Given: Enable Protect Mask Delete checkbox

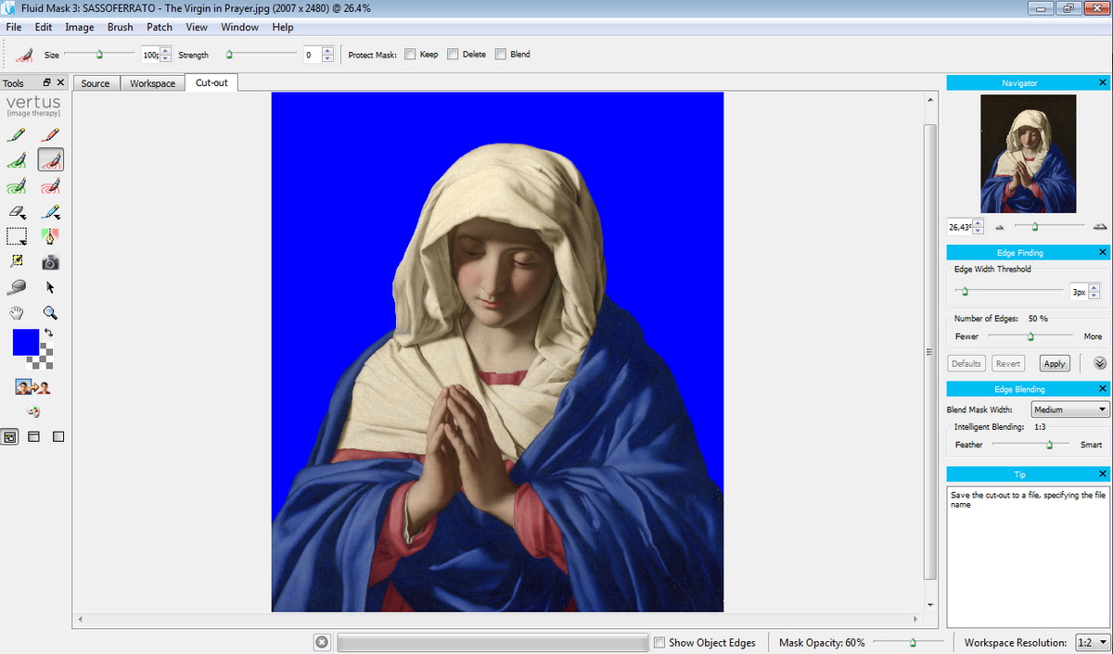Looking at the screenshot, I should (x=453, y=55).
